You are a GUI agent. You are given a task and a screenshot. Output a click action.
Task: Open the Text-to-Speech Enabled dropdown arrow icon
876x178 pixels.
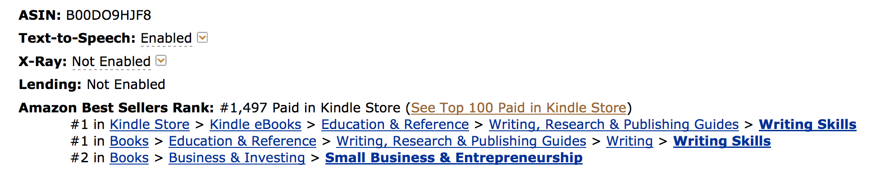point(203,38)
